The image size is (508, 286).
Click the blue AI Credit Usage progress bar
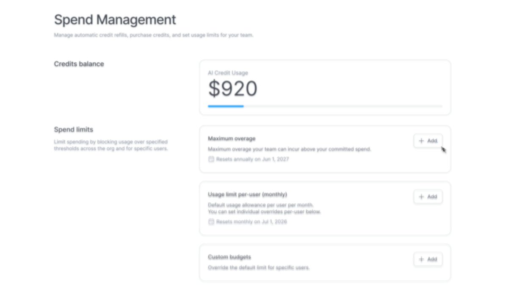tap(226, 106)
